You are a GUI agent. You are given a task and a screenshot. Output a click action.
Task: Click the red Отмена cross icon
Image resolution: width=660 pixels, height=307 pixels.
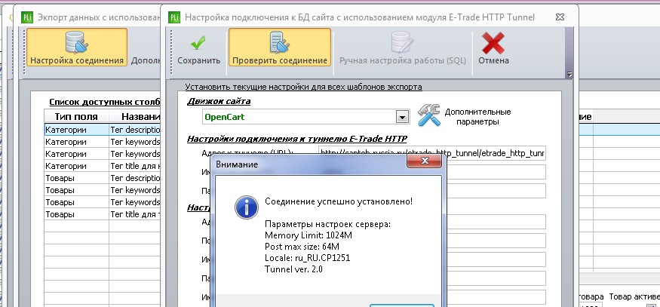click(493, 43)
